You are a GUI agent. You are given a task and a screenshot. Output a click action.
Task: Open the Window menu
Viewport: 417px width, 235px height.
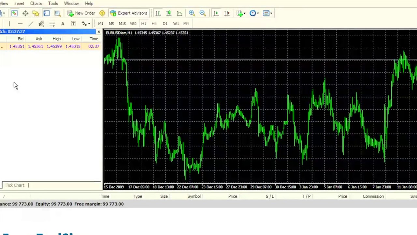[71, 4]
